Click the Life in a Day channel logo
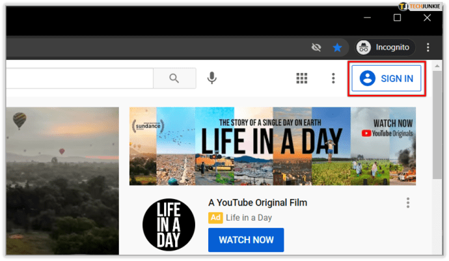This screenshot has height=261, width=449. [169, 225]
